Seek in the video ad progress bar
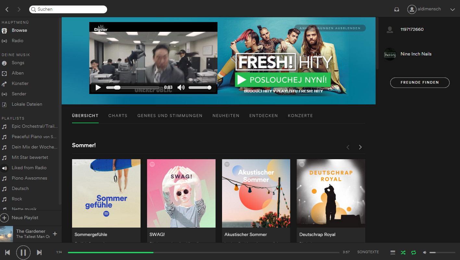 click(x=133, y=88)
